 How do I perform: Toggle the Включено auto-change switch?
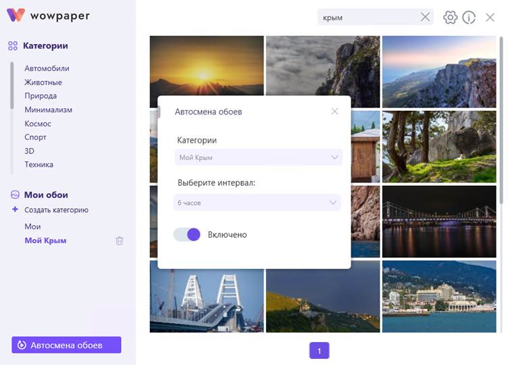point(187,235)
